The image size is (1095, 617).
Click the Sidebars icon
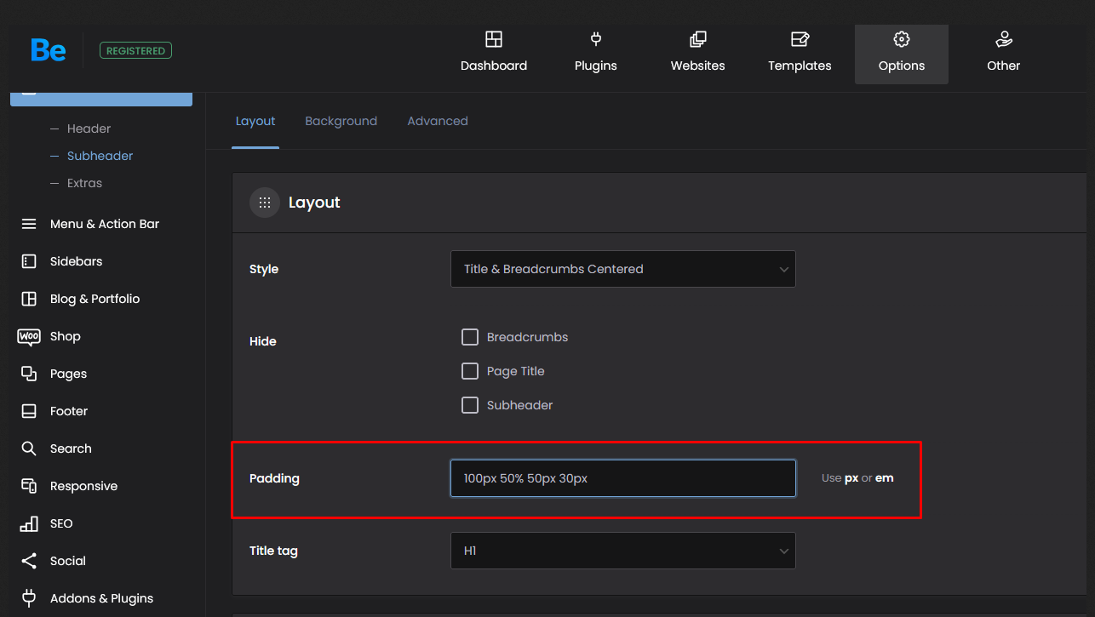click(29, 261)
